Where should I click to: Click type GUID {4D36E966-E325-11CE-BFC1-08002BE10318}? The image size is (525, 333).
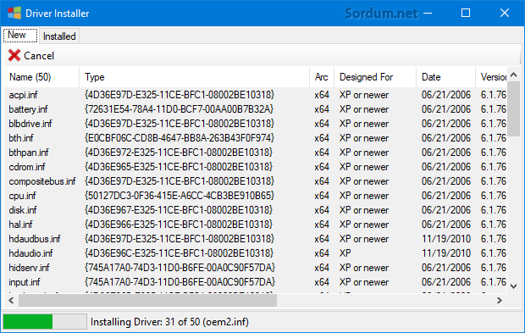tap(179, 225)
